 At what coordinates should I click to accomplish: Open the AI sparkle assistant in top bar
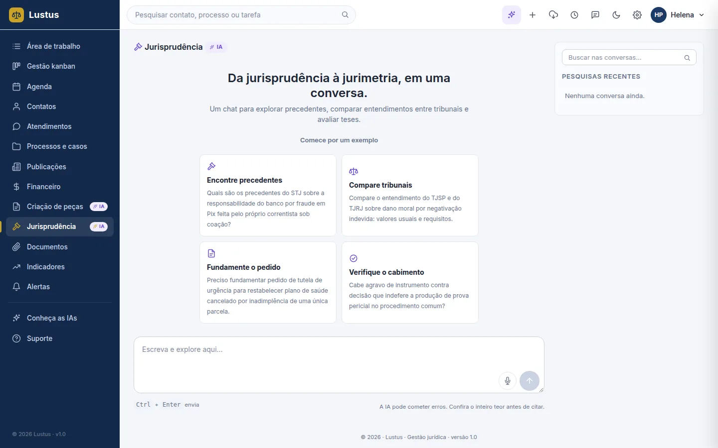click(512, 15)
